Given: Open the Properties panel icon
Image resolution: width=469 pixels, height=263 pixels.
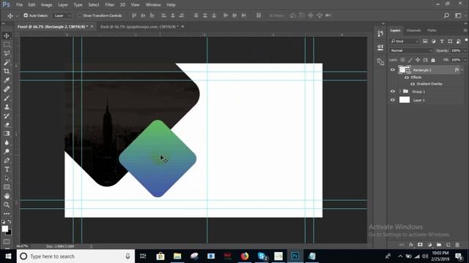Looking at the screenshot, I should pos(380,47).
